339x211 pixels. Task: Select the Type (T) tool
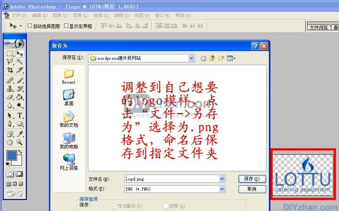click(x=20, y=115)
